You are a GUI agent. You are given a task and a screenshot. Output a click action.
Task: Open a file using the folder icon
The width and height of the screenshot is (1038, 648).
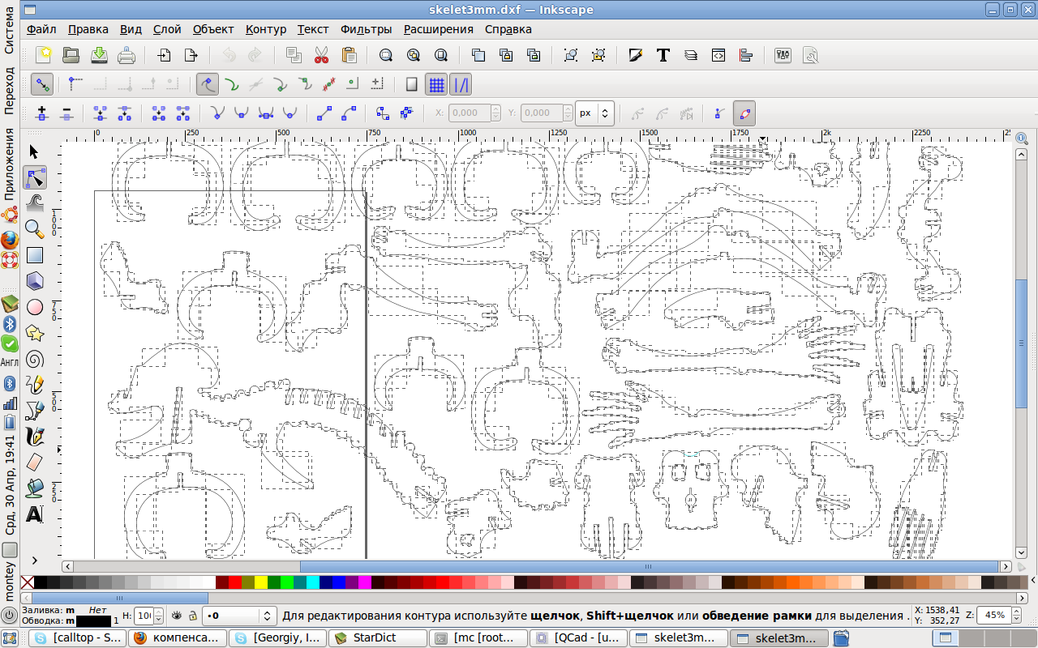71,55
